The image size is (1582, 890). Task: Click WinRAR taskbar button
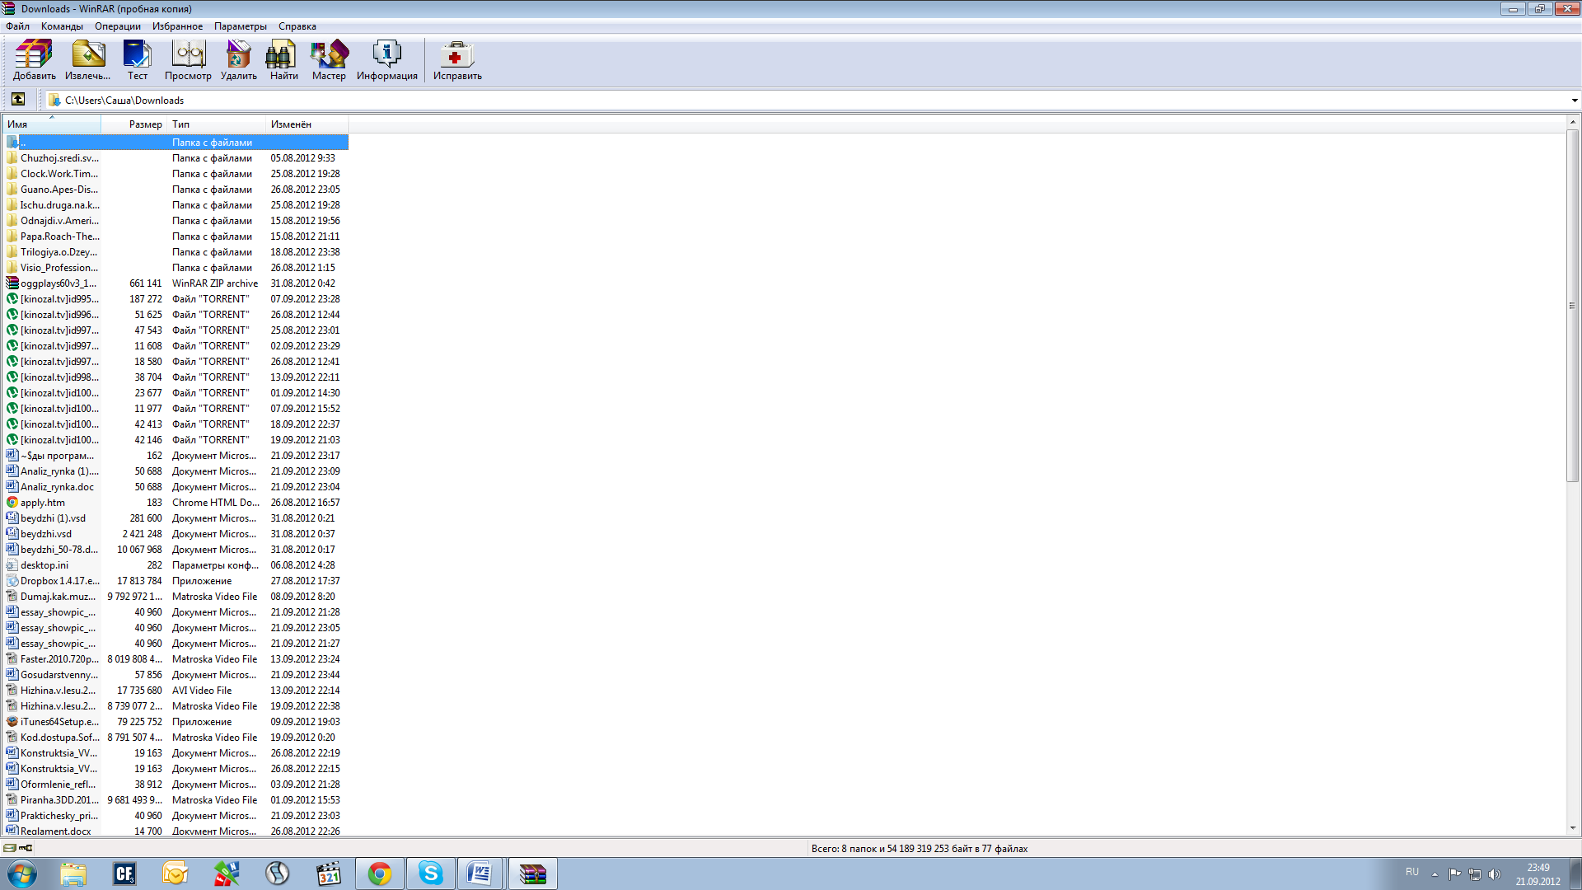tap(532, 874)
